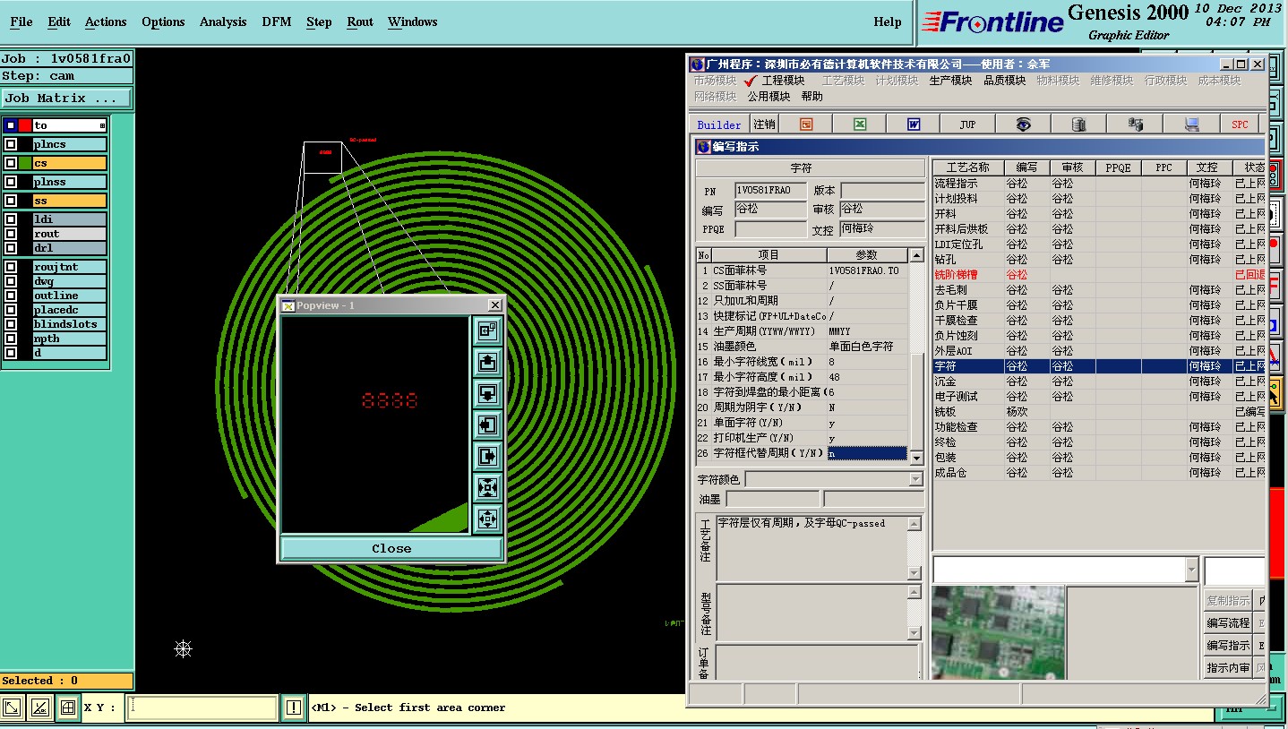Click the X Y coordinate input field

pos(202,708)
